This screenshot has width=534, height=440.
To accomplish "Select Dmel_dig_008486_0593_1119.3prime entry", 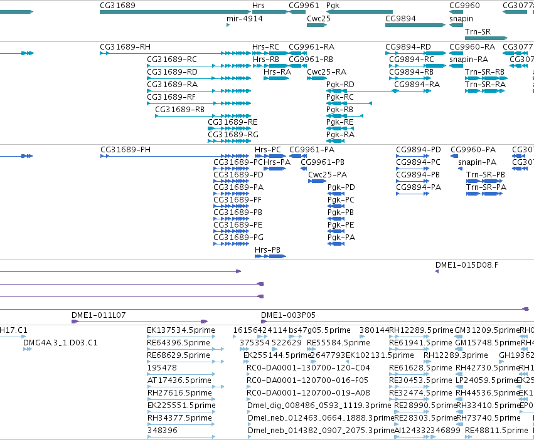I will [249, 412].
